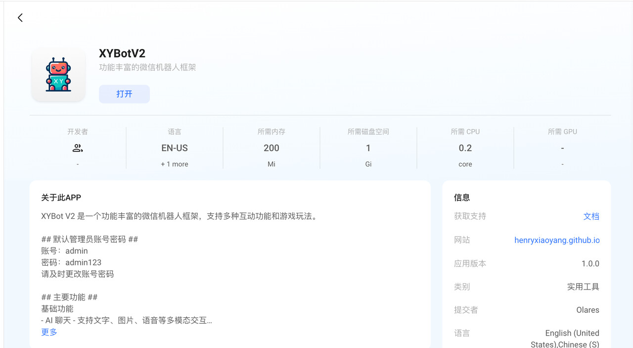Screen dimensions: 633x348
Task: Click the app version 1.0.0
Action: [590, 264]
